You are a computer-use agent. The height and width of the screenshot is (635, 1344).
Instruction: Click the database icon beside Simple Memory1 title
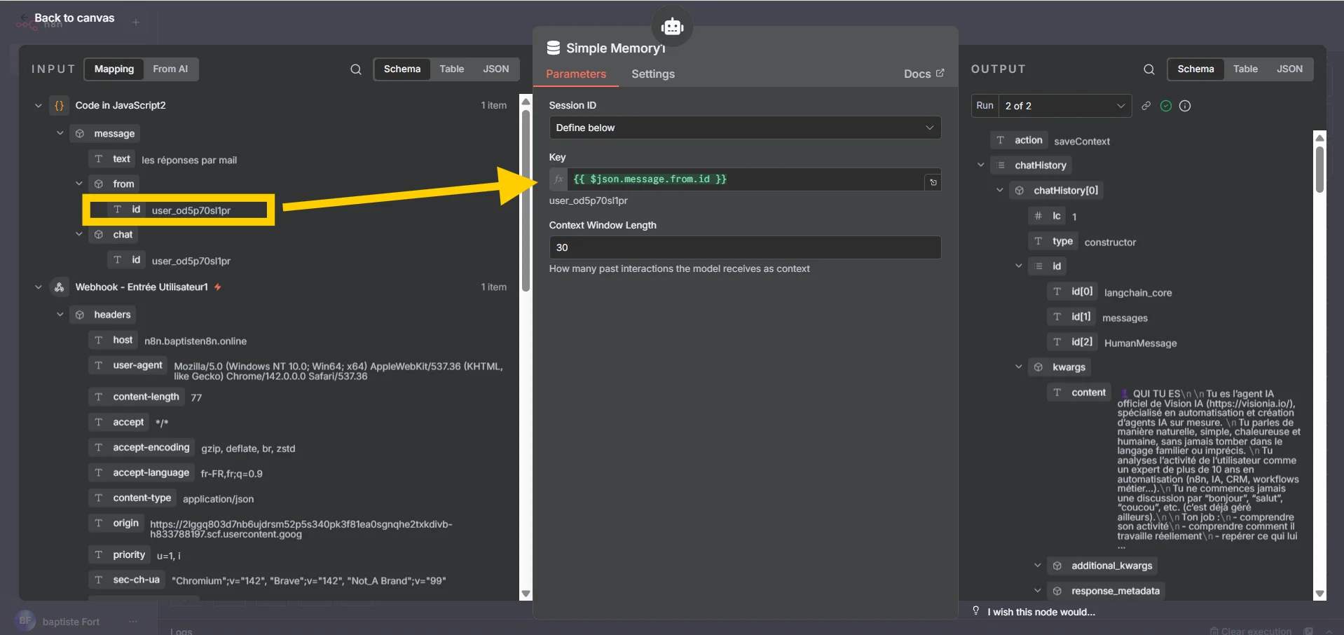click(554, 48)
